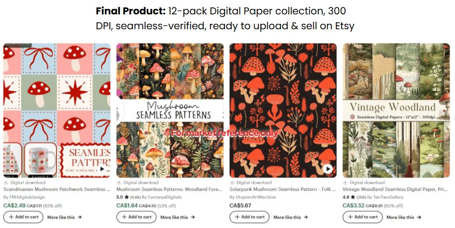Open the Scandinavian Mushroom Patchwork listing title
The width and height of the screenshot is (455, 228).
click(x=56, y=189)
